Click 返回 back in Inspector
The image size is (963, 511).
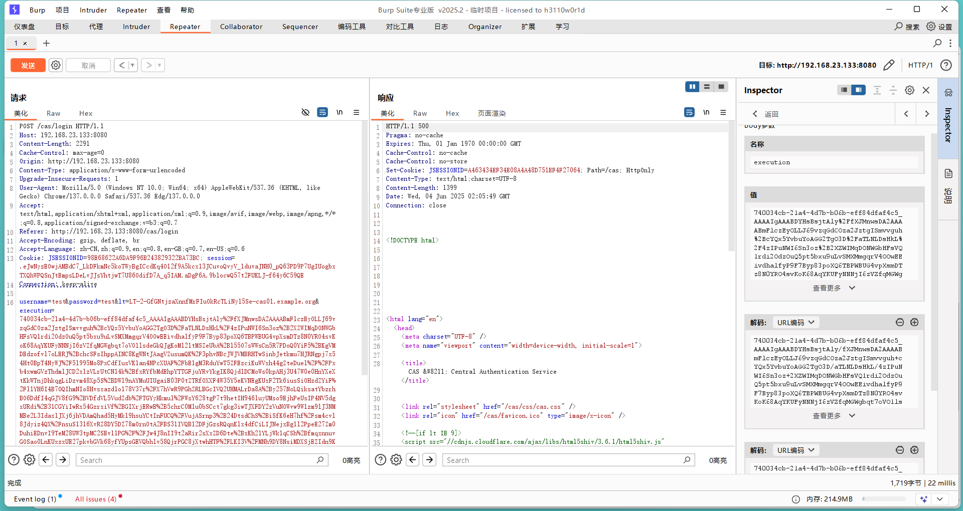[765, 114]
